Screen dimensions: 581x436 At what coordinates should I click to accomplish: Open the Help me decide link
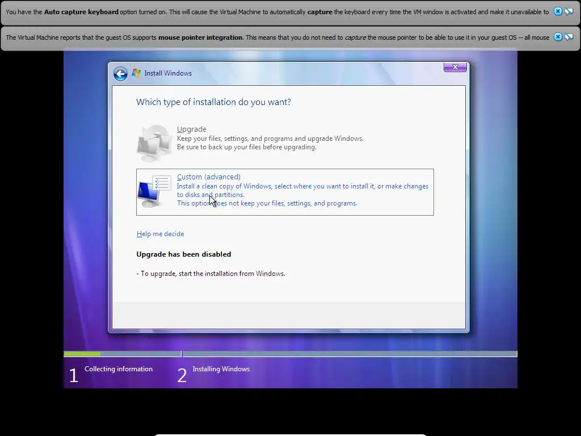pyautogui.click(x=160, y=234)
